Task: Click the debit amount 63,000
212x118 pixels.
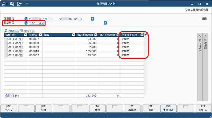Action: (92, 39)
